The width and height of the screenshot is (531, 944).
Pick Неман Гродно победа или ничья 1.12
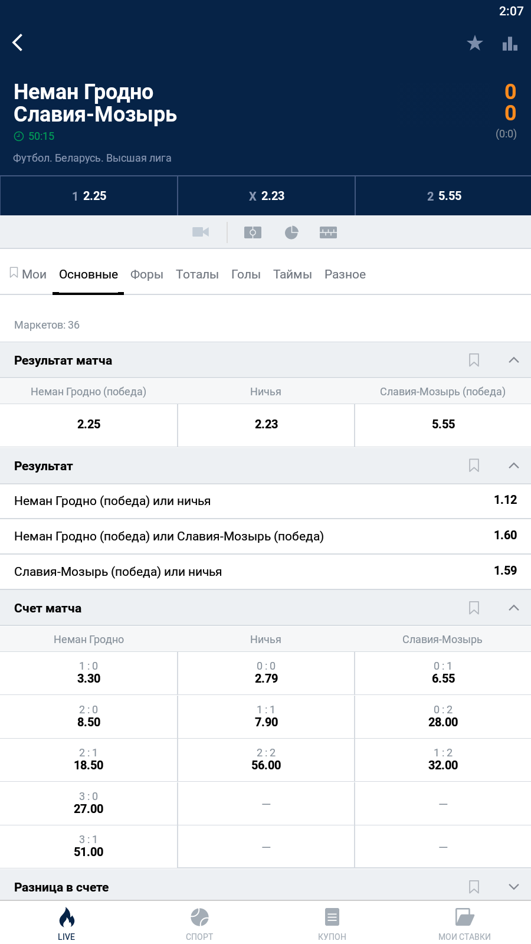[265, 501]
